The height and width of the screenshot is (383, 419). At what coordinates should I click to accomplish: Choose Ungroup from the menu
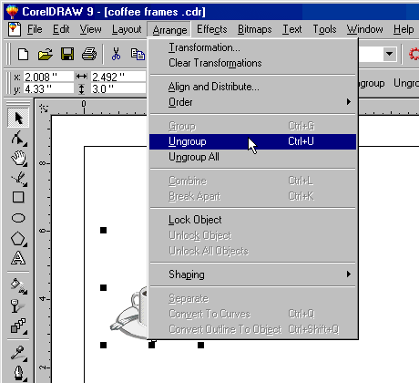252,141
